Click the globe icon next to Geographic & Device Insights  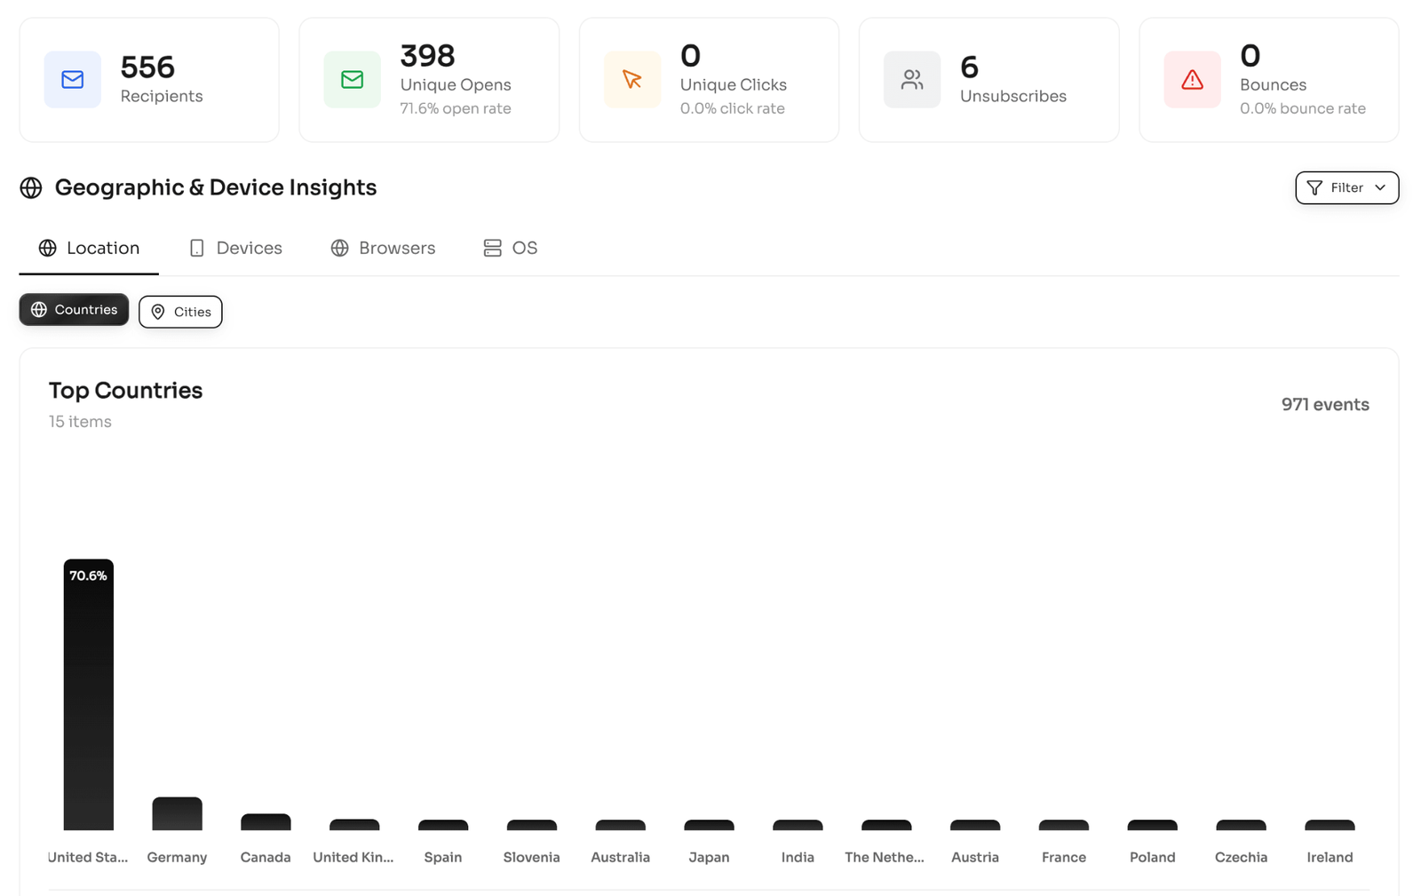tap(32, 187)
